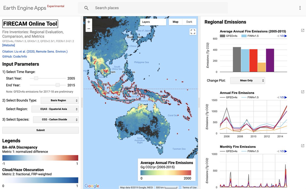Screen dimensions: 306x189
Task: Click the Cloud/Haze Obscuration color bar
Action: click(x=40, y=180)
